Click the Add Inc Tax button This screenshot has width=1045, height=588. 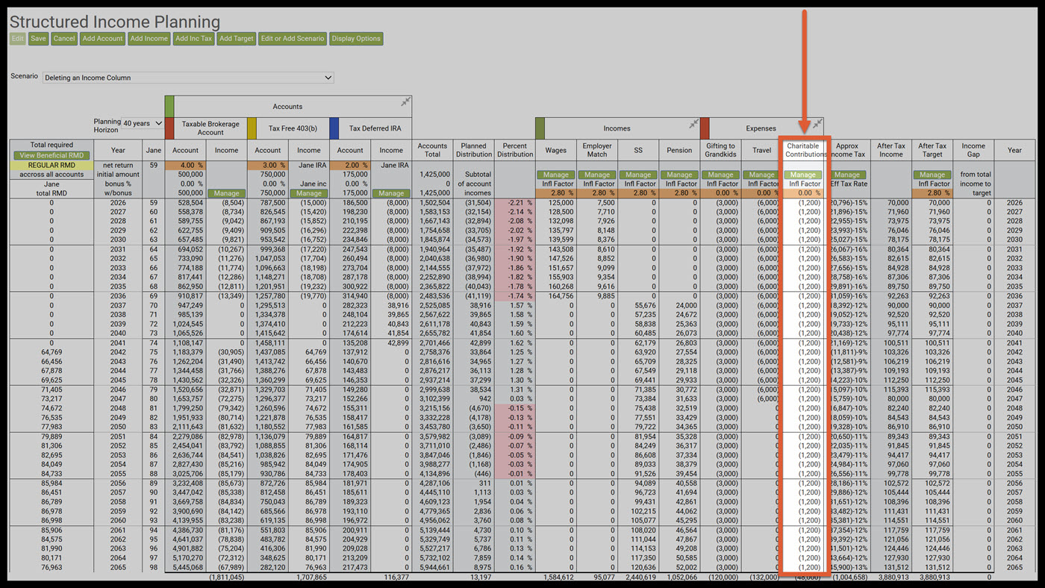193,39
